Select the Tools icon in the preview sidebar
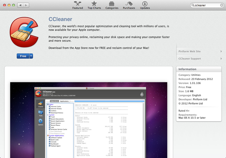The height and width of the screenshot is (158, 226). pyautogui.click(x=41, y=112)
